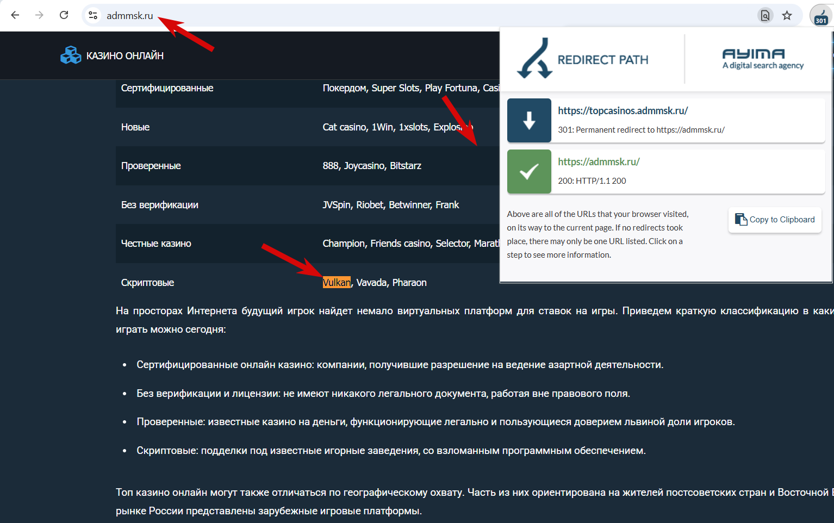Screen dimensions: 834x523
Task: Bookmark this page with the star icon
Action: pyautogui.click(x=787, y=15)
